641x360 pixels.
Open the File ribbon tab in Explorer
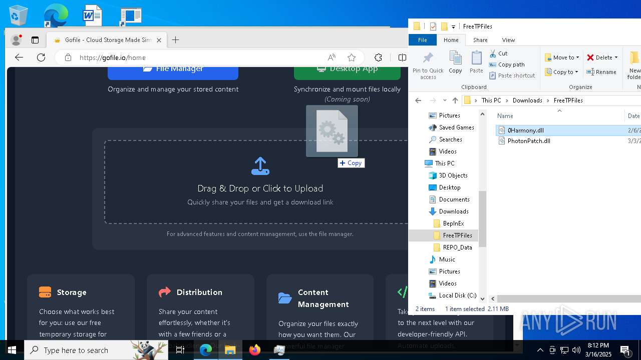click(x=423, y=40)
